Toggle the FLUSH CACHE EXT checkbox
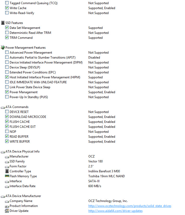 click(7, 127)
